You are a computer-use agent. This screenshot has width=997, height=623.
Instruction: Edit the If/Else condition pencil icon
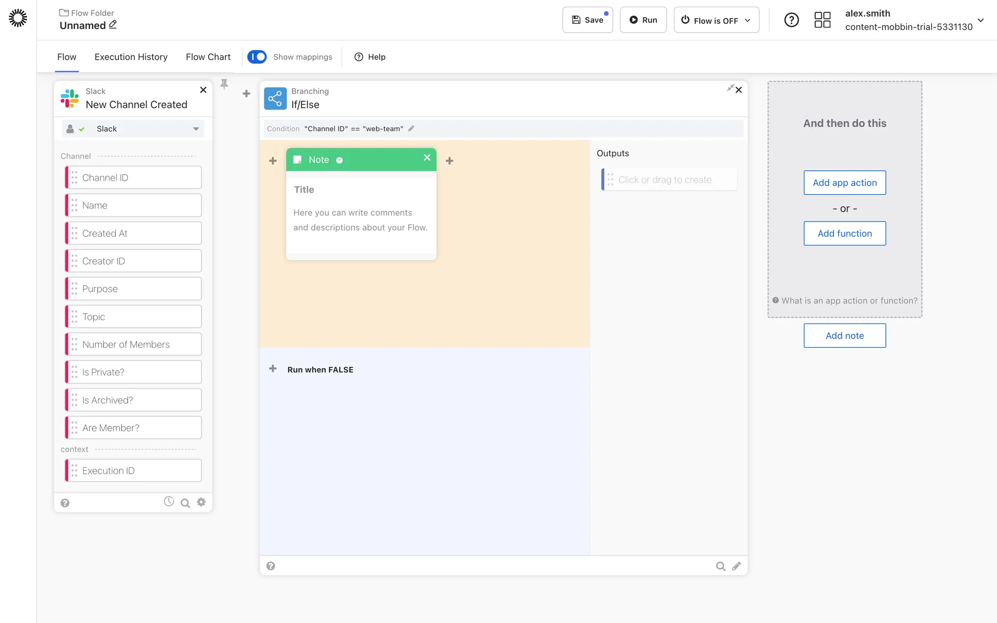click(x=411, y=129)
